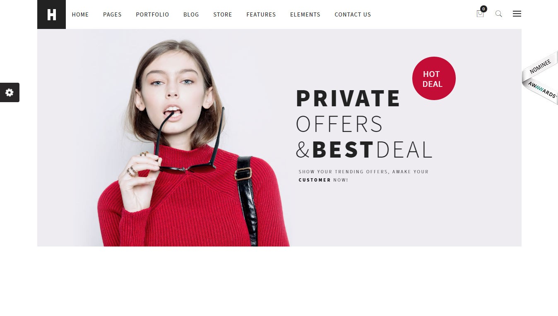Viewport: 558px width, 316px height.
Task: Click the Private Offers headline
Action: [x=348, y=111]
